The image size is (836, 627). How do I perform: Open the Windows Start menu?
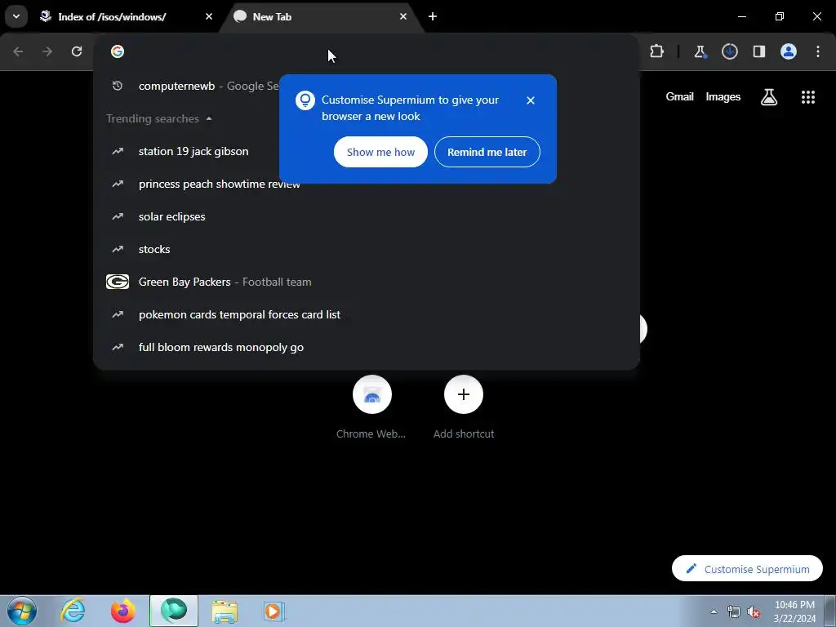tap(22, 611)
